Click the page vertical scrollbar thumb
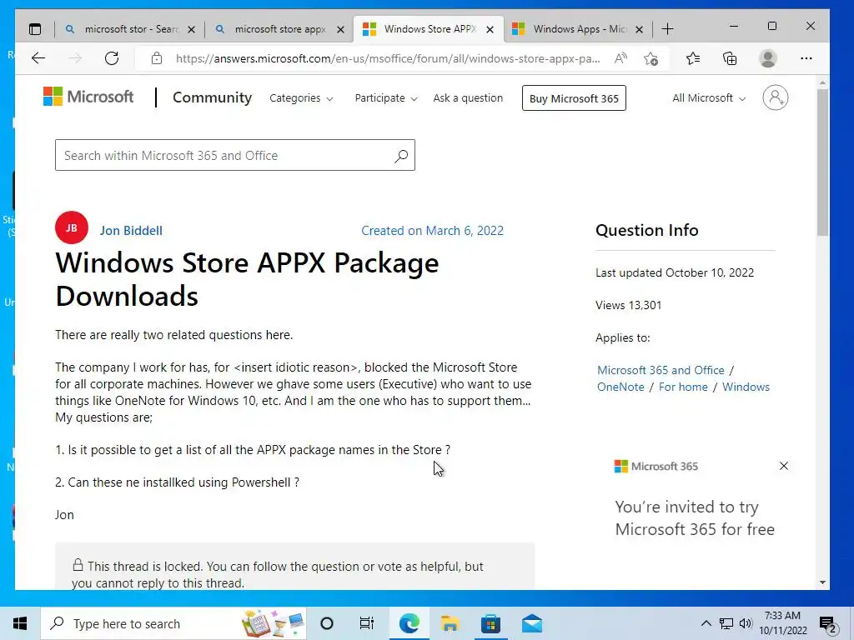Screen dimensions: 854x640 [822, 162]
